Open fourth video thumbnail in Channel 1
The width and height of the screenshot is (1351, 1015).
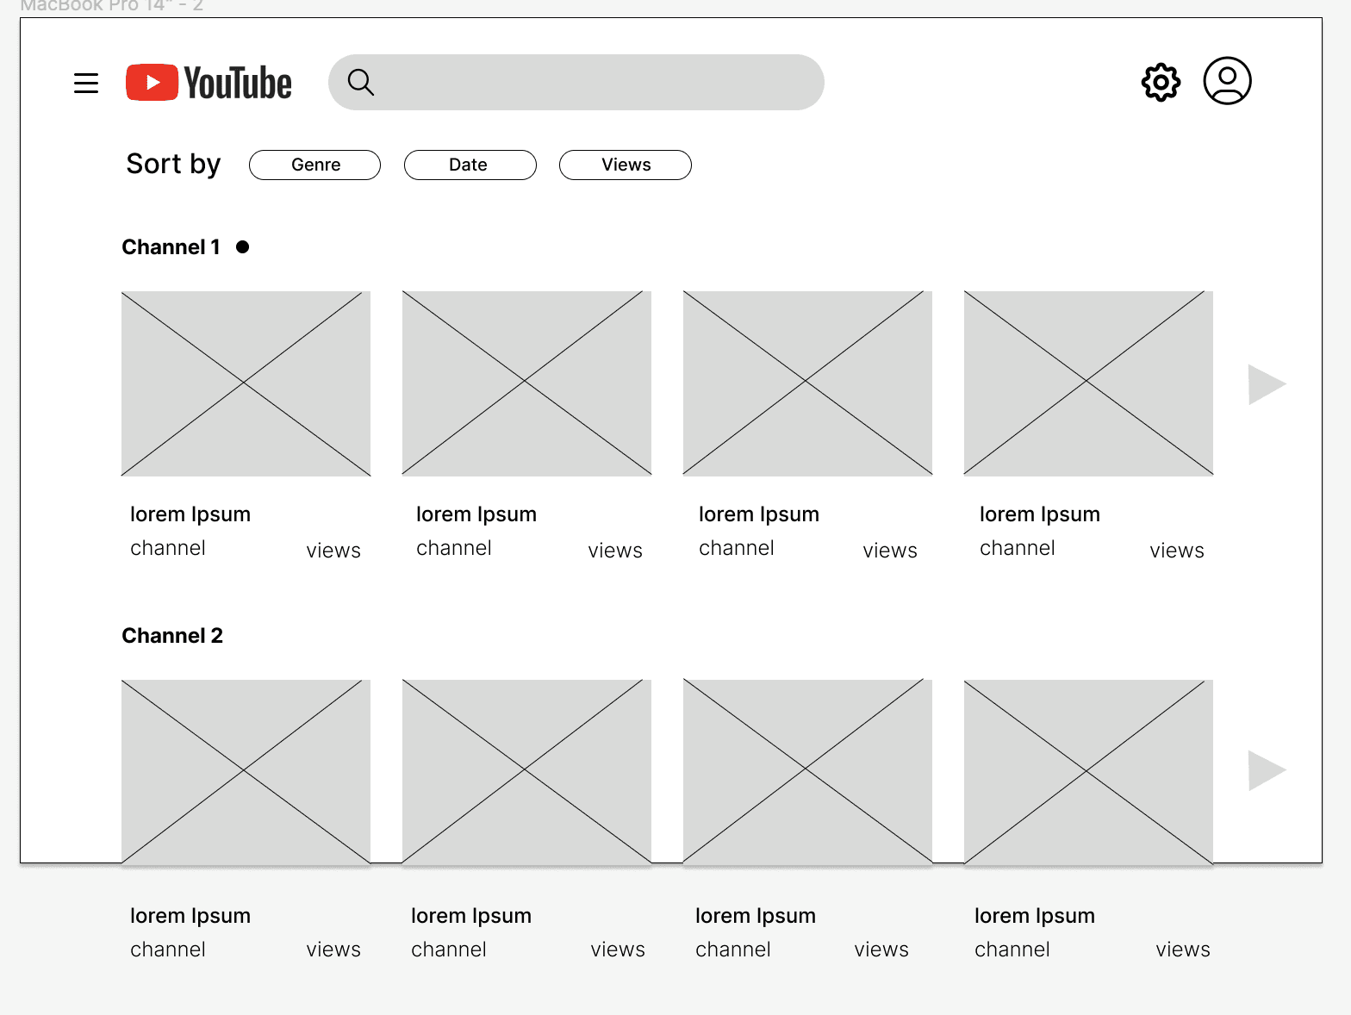point(1088,383)
